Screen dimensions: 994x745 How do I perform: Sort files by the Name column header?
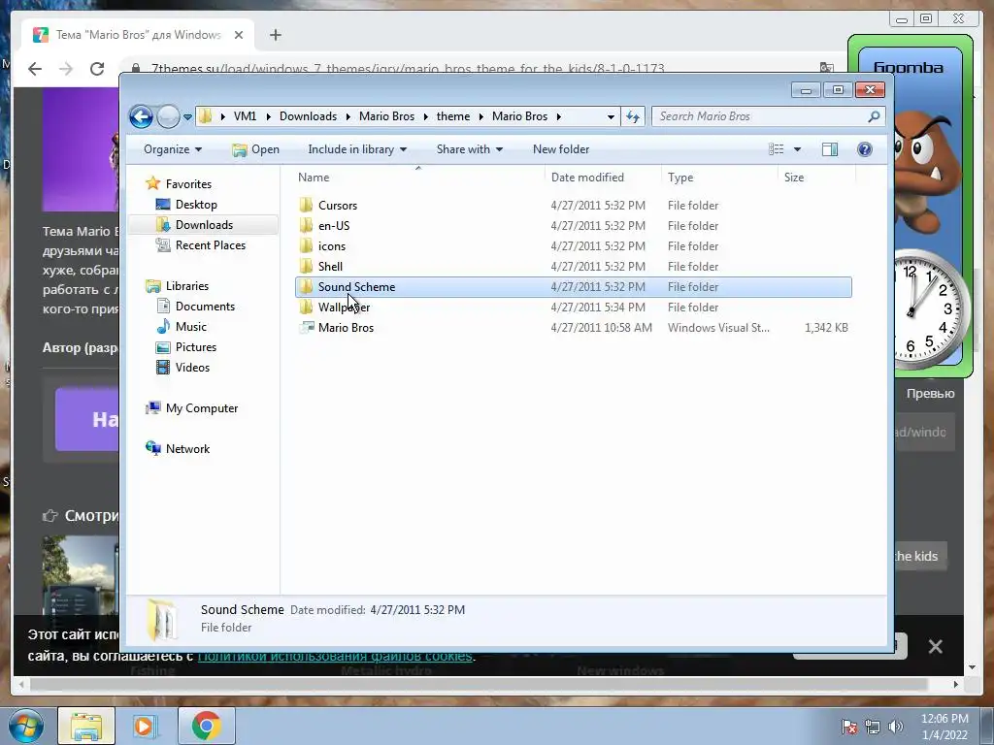[x=314, y=178]
